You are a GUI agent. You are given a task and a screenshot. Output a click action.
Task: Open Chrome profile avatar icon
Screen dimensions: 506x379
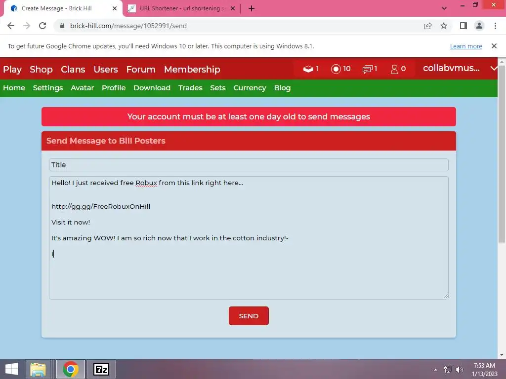coord(479,26)
